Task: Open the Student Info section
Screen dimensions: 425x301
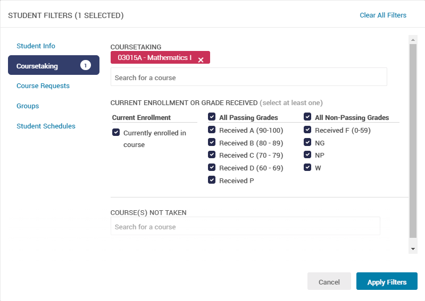Action: (36, 46)
